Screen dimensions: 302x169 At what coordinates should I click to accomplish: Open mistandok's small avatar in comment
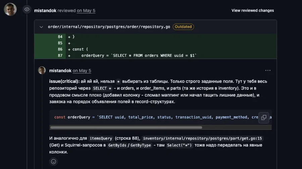pyautogui.click(x=42, y=70)
